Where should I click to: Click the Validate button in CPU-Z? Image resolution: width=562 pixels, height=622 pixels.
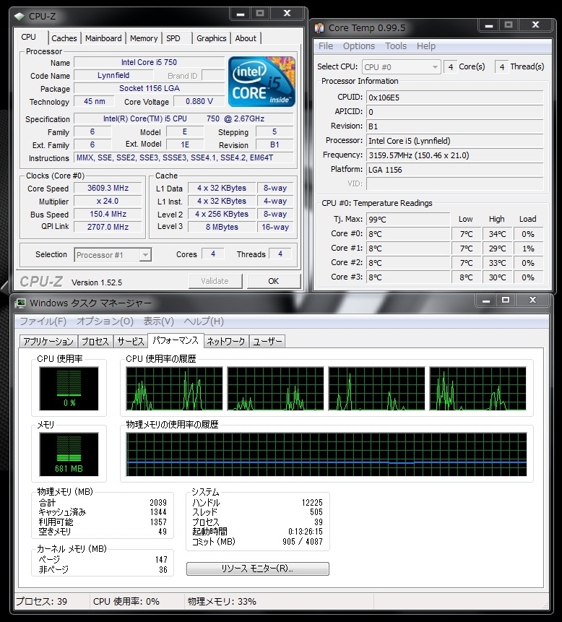tap(215, 281)
